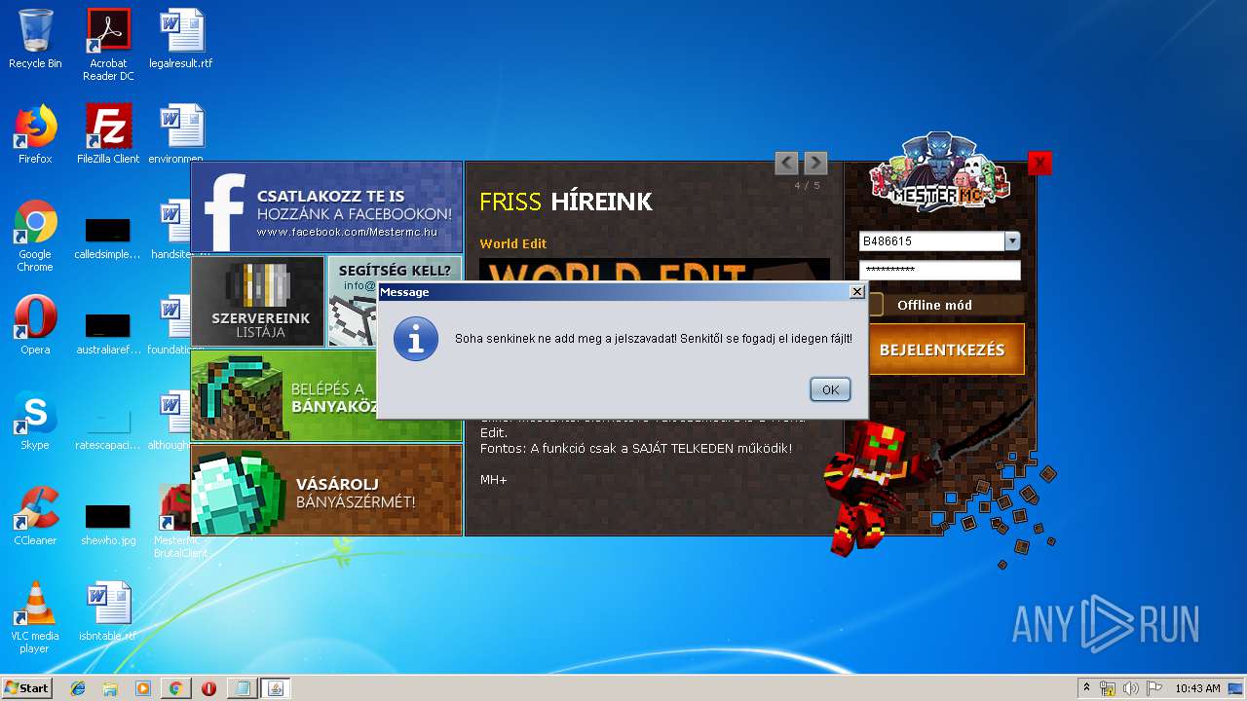Open the MesterMC BrutalClient desktop shortcut

pyautogui.click(x=181, y=522)
